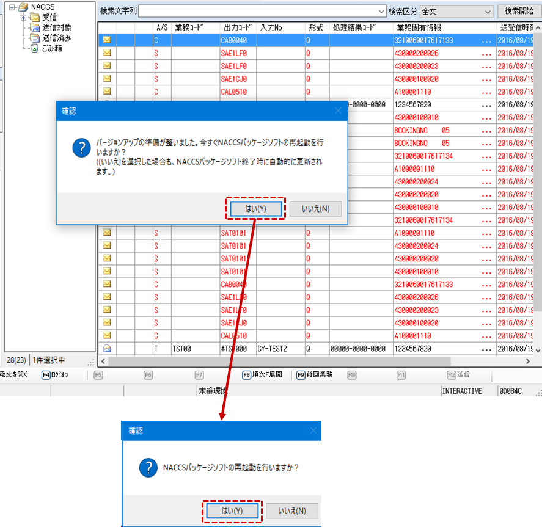This screenshot has width=542, height=527.
Task: Collapse the NACCS tree root node
Action: [x=12, y=7]
